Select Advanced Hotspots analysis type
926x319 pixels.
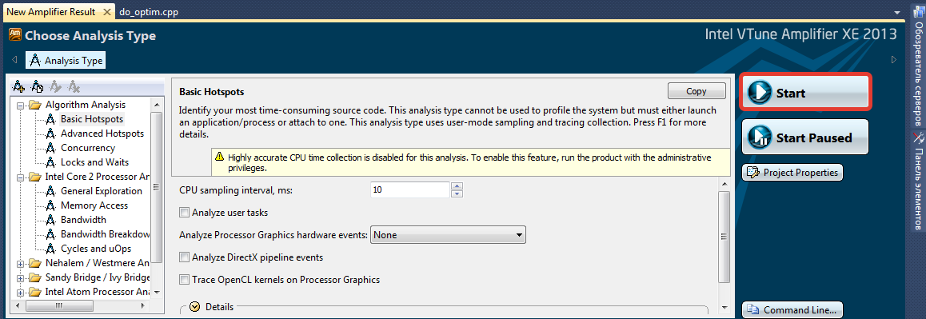pos(102,134)
